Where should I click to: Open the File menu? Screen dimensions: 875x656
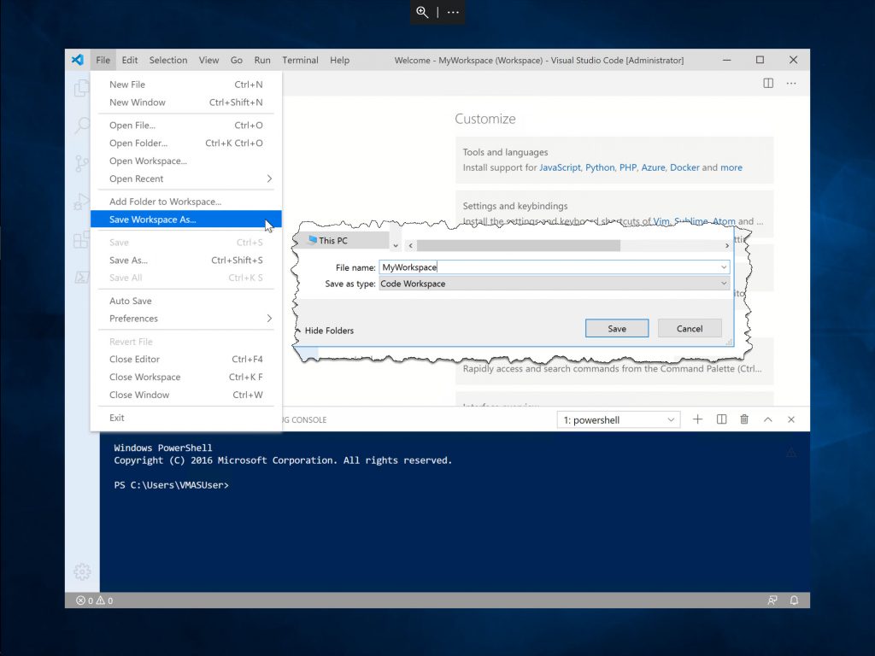point(103,61)
